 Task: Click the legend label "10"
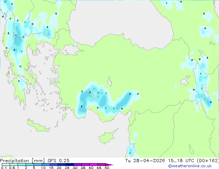[43, 168]
